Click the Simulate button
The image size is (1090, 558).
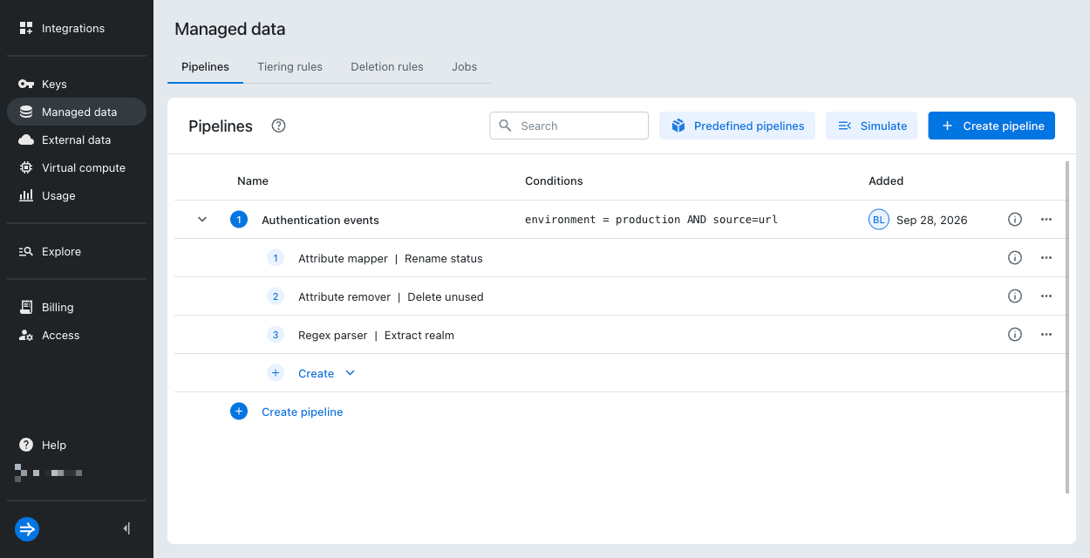pyautogui.click(x=872, y=126)
